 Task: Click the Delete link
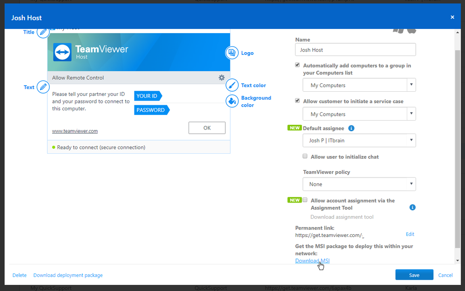click(20, 275)
